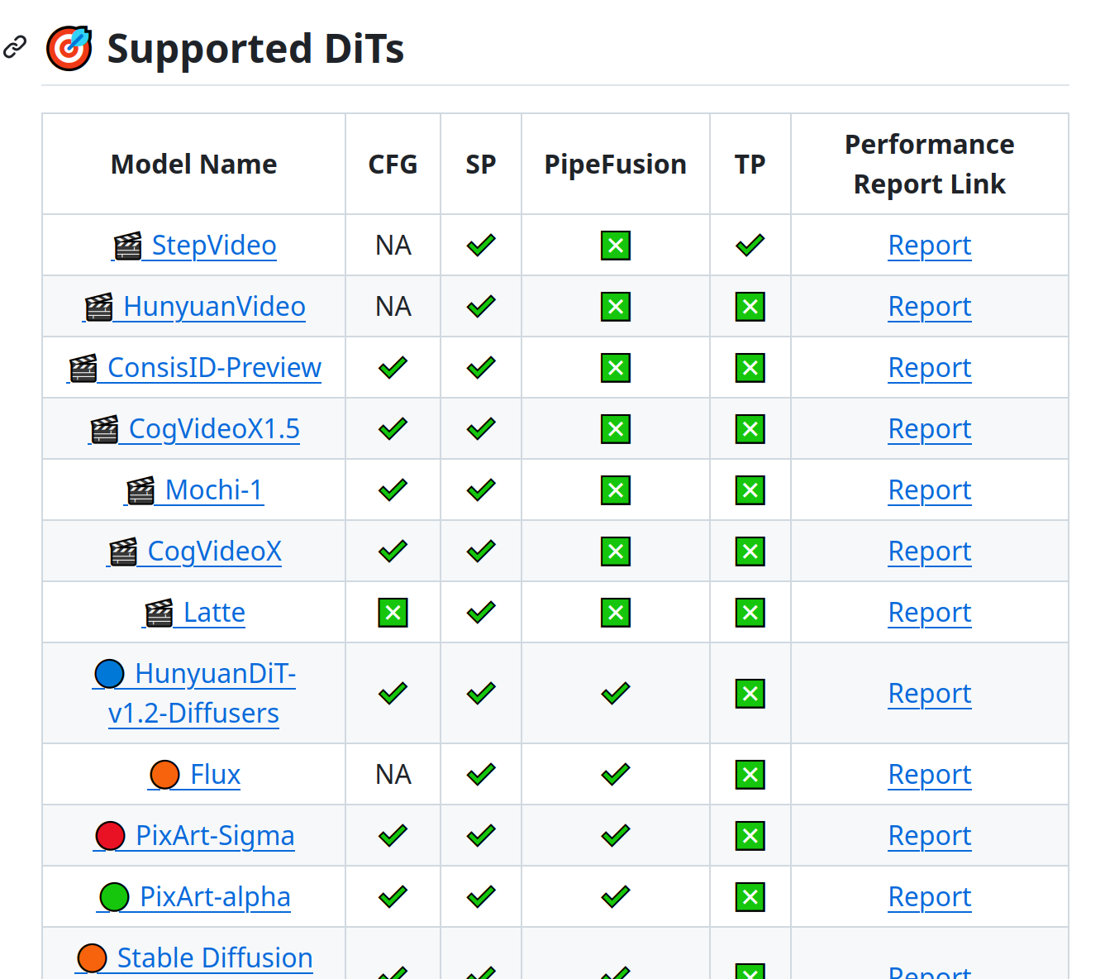
Task: Click the orange circle beside Flux
Action: click(164, 775)
